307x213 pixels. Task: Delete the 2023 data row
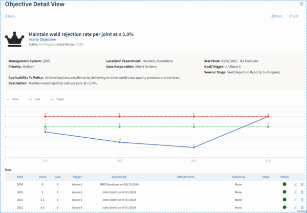coord(302,192)
